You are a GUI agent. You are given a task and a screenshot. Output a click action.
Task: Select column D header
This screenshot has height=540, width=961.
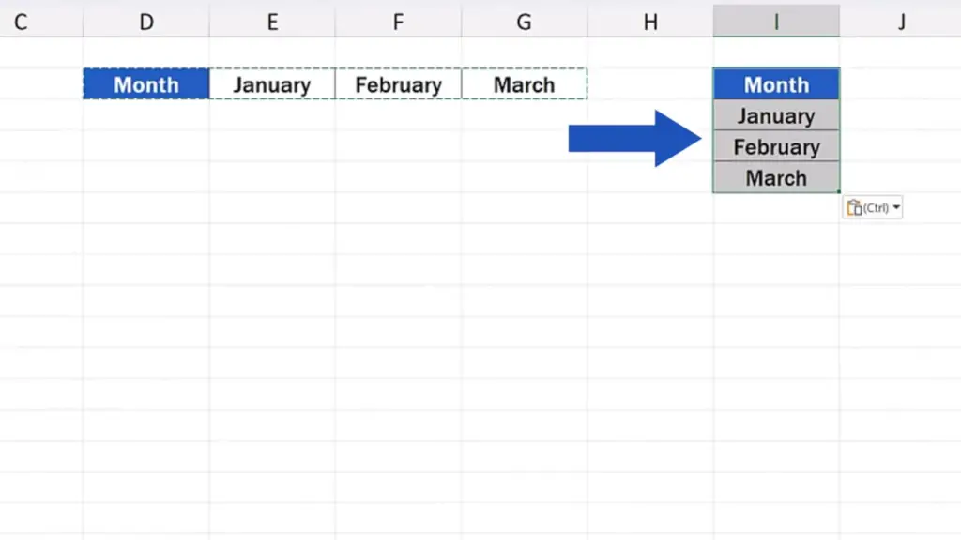point(146,22)
